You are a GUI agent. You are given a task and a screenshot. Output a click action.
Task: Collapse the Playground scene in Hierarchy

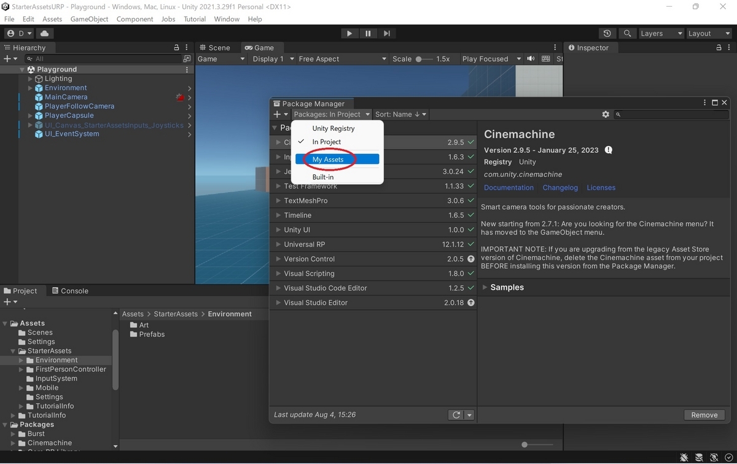point(23,69)
